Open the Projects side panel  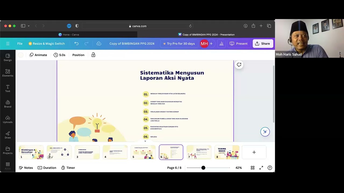pyautogui.click(x=8, y=150)
